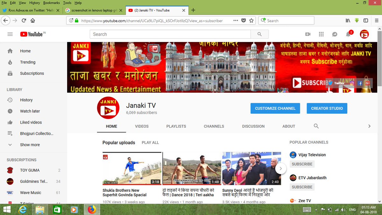This screenshot has height=215, width=382.
Task: Click Firefox home button
Action: [33, 20]
